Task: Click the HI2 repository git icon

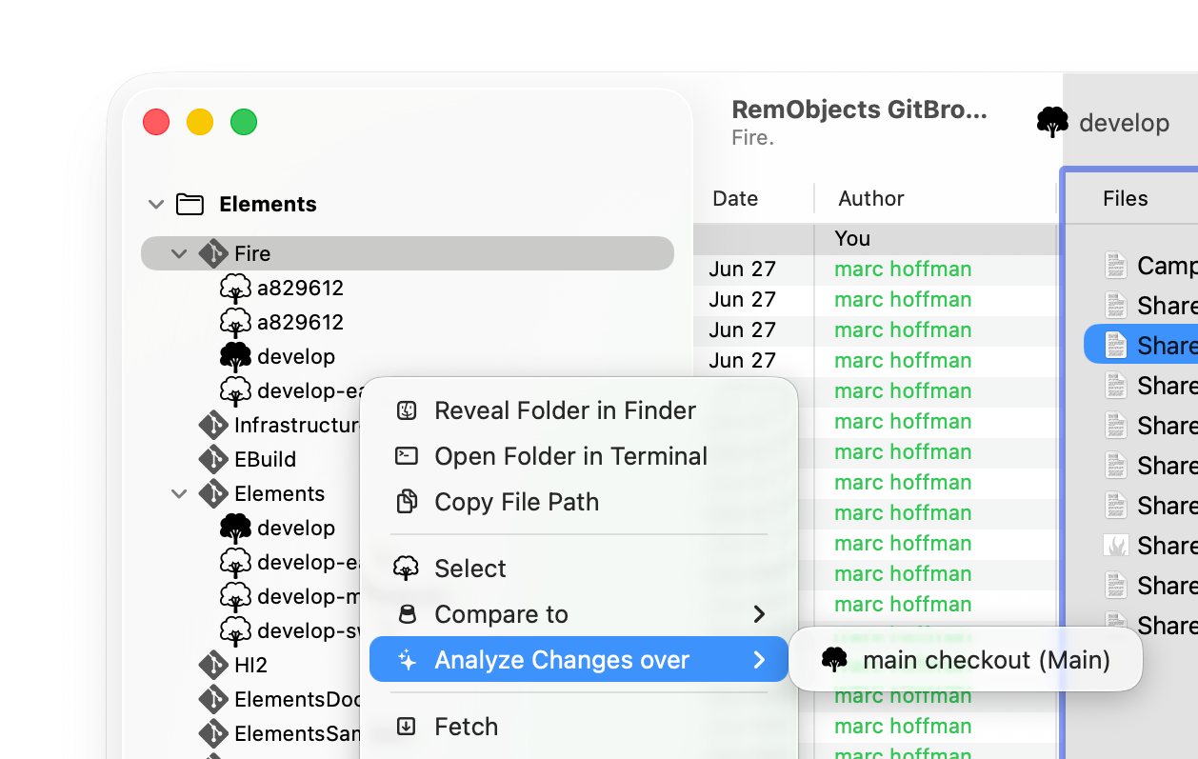Action: pos(213,665)
